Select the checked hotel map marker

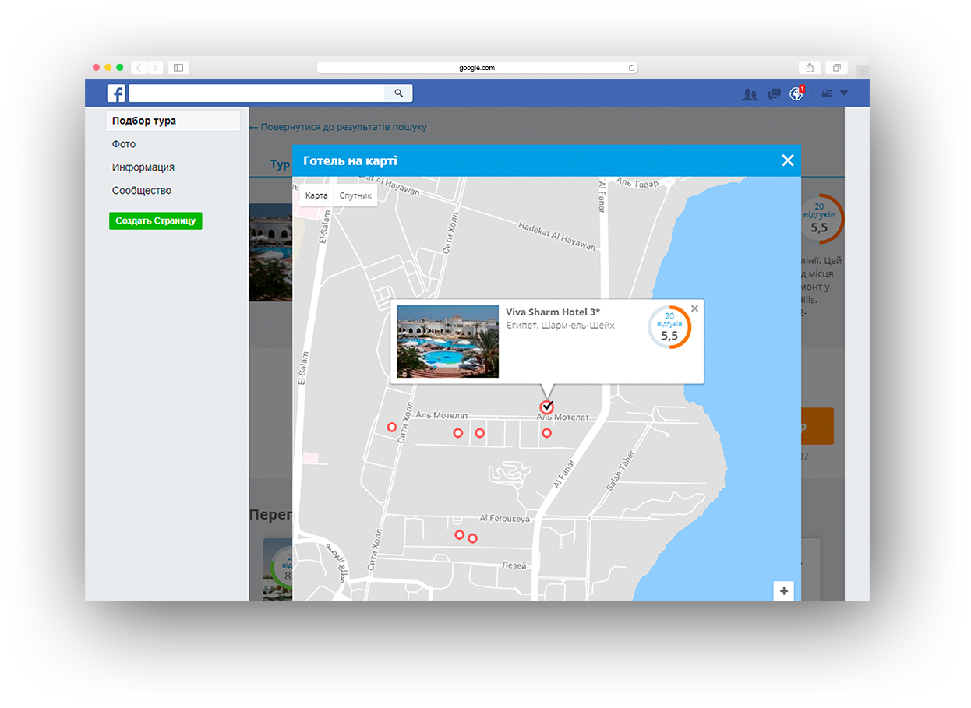[x=547, y=407]
